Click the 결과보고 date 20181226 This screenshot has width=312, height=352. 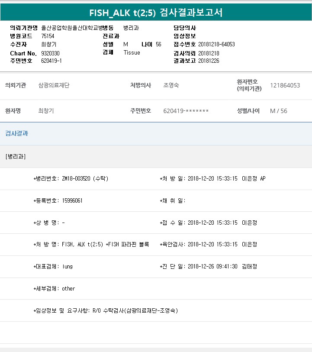pos(209,61)
